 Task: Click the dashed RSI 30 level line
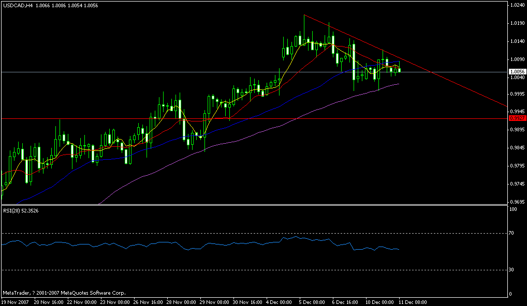pos(207,270)
